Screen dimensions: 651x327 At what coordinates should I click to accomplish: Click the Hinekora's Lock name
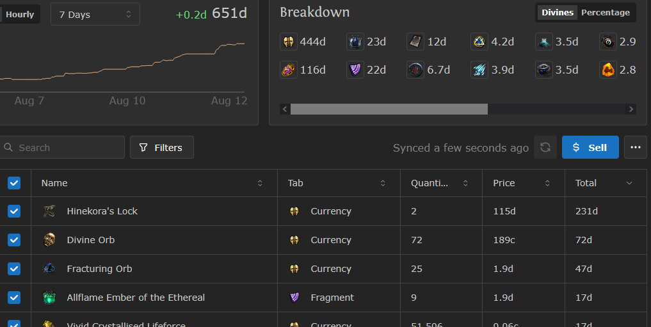click(102, 211)
